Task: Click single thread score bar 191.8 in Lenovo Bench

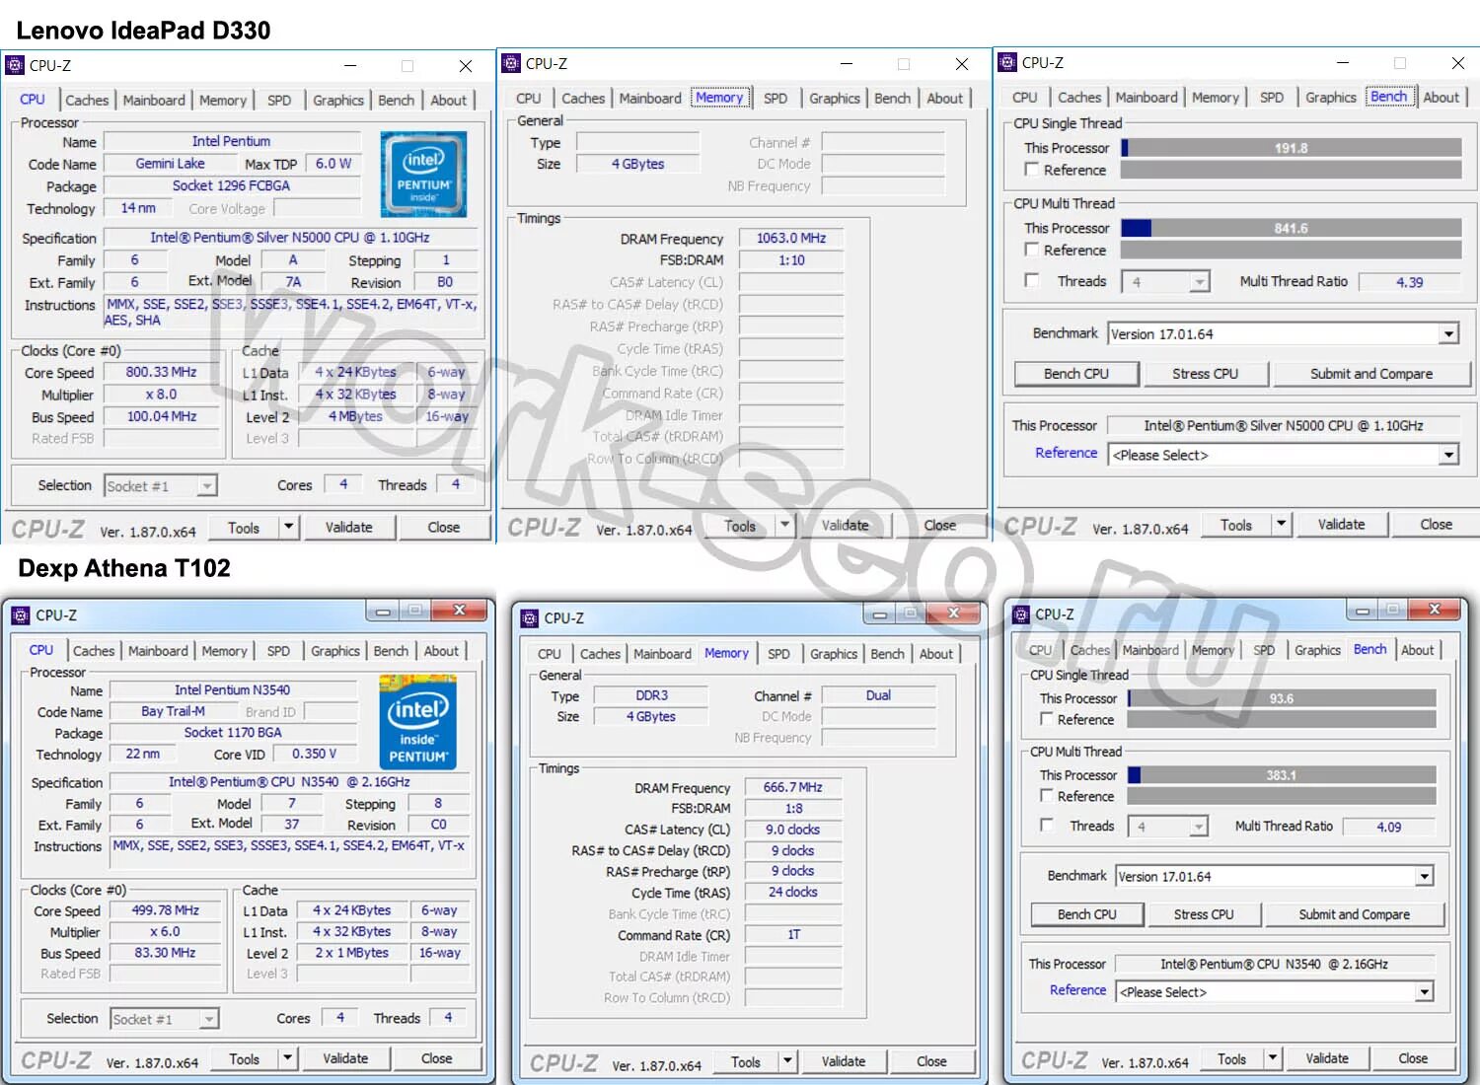Action: point(1292,148)
